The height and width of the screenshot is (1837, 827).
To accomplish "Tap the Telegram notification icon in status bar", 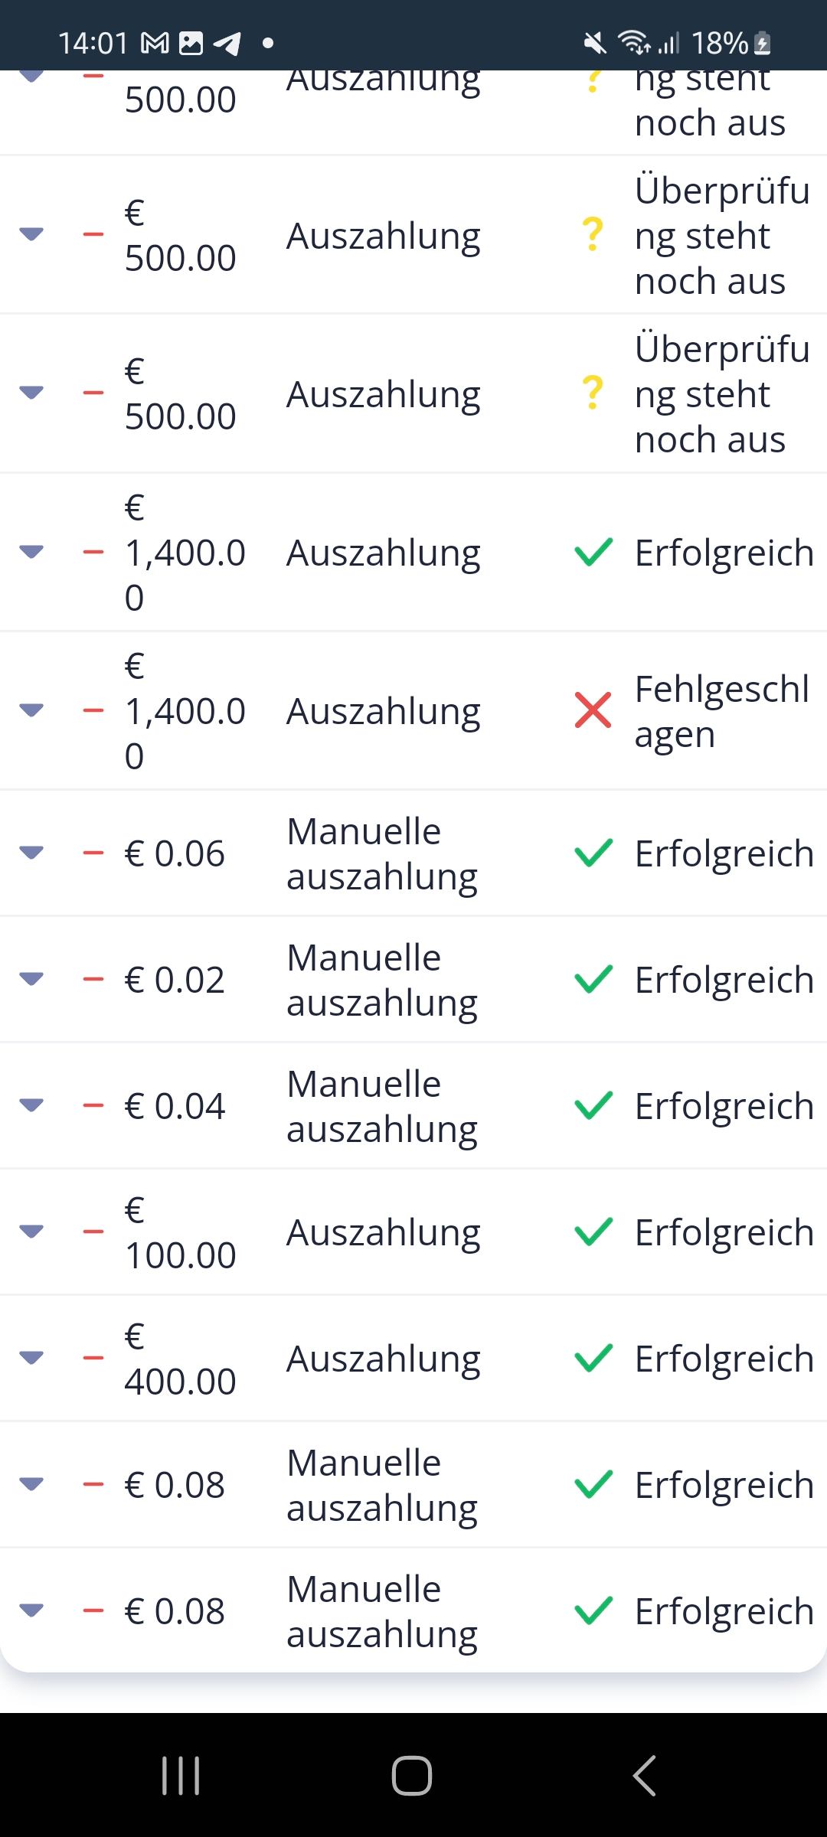I will pos(227,44).
